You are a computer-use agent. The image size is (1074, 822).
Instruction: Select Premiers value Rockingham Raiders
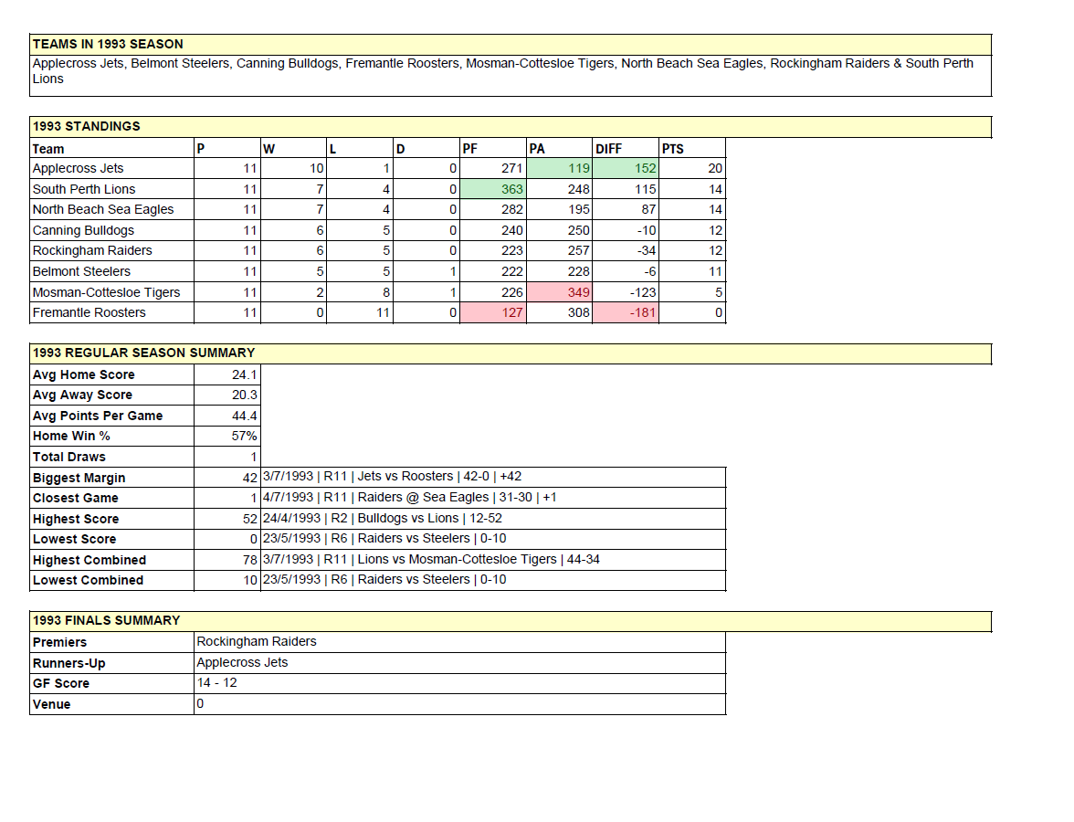coord(257,642)
